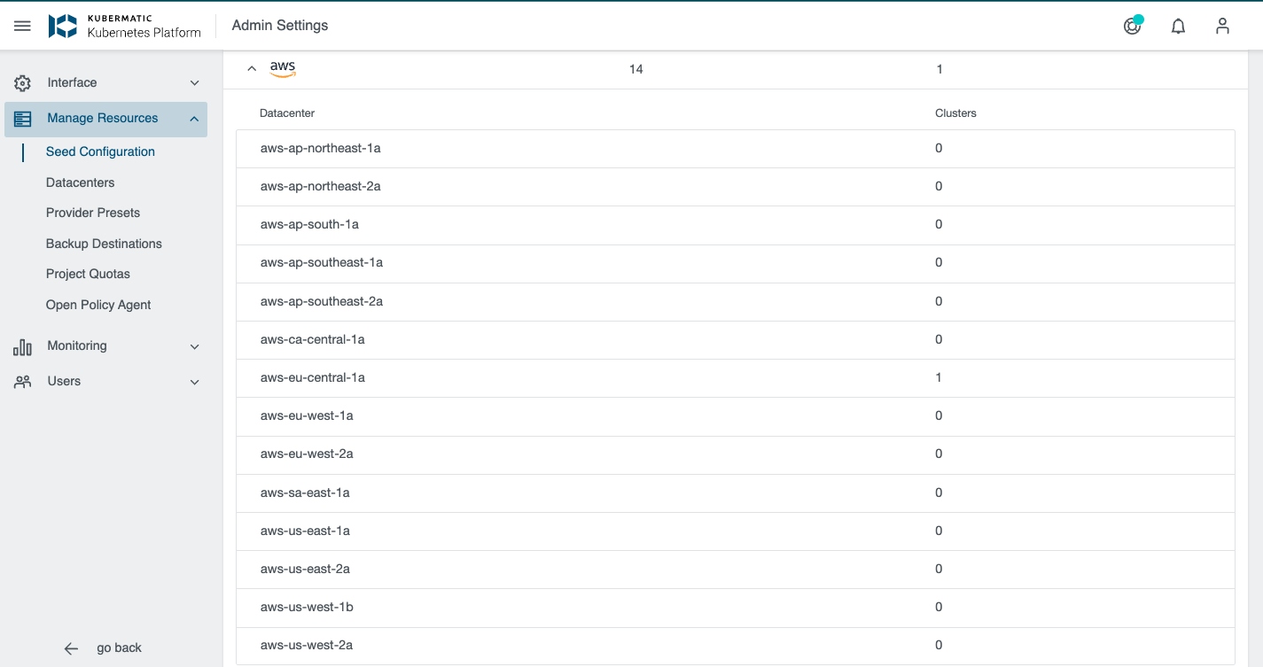This screenshot has height=667, width=1263.
Task: Open the help and support icon
Action: (1132, 27)
